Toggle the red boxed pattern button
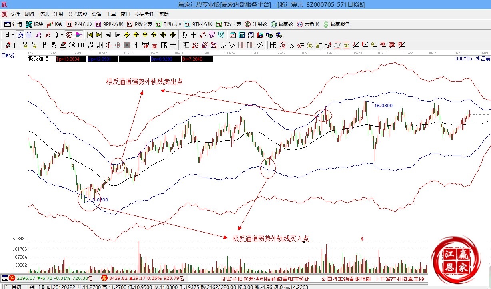Viewport: 491px width, 289px height. pos(69,35)
